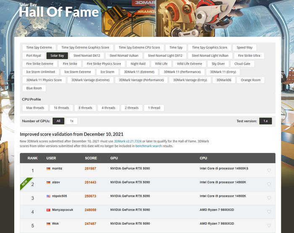Open user nbpdc505 profile
This screenshot has width=294, height=233.
point(59,196)
